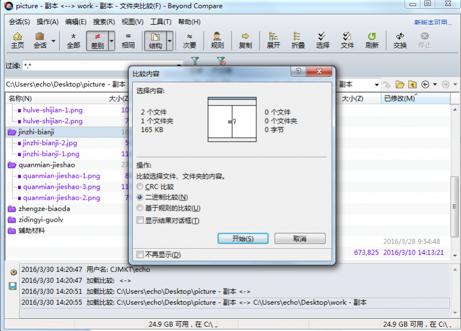Viewport: 461px width, 331px height.
Task: Click the 复制 (Copy) toolbar icon
Action: (245, 41)
